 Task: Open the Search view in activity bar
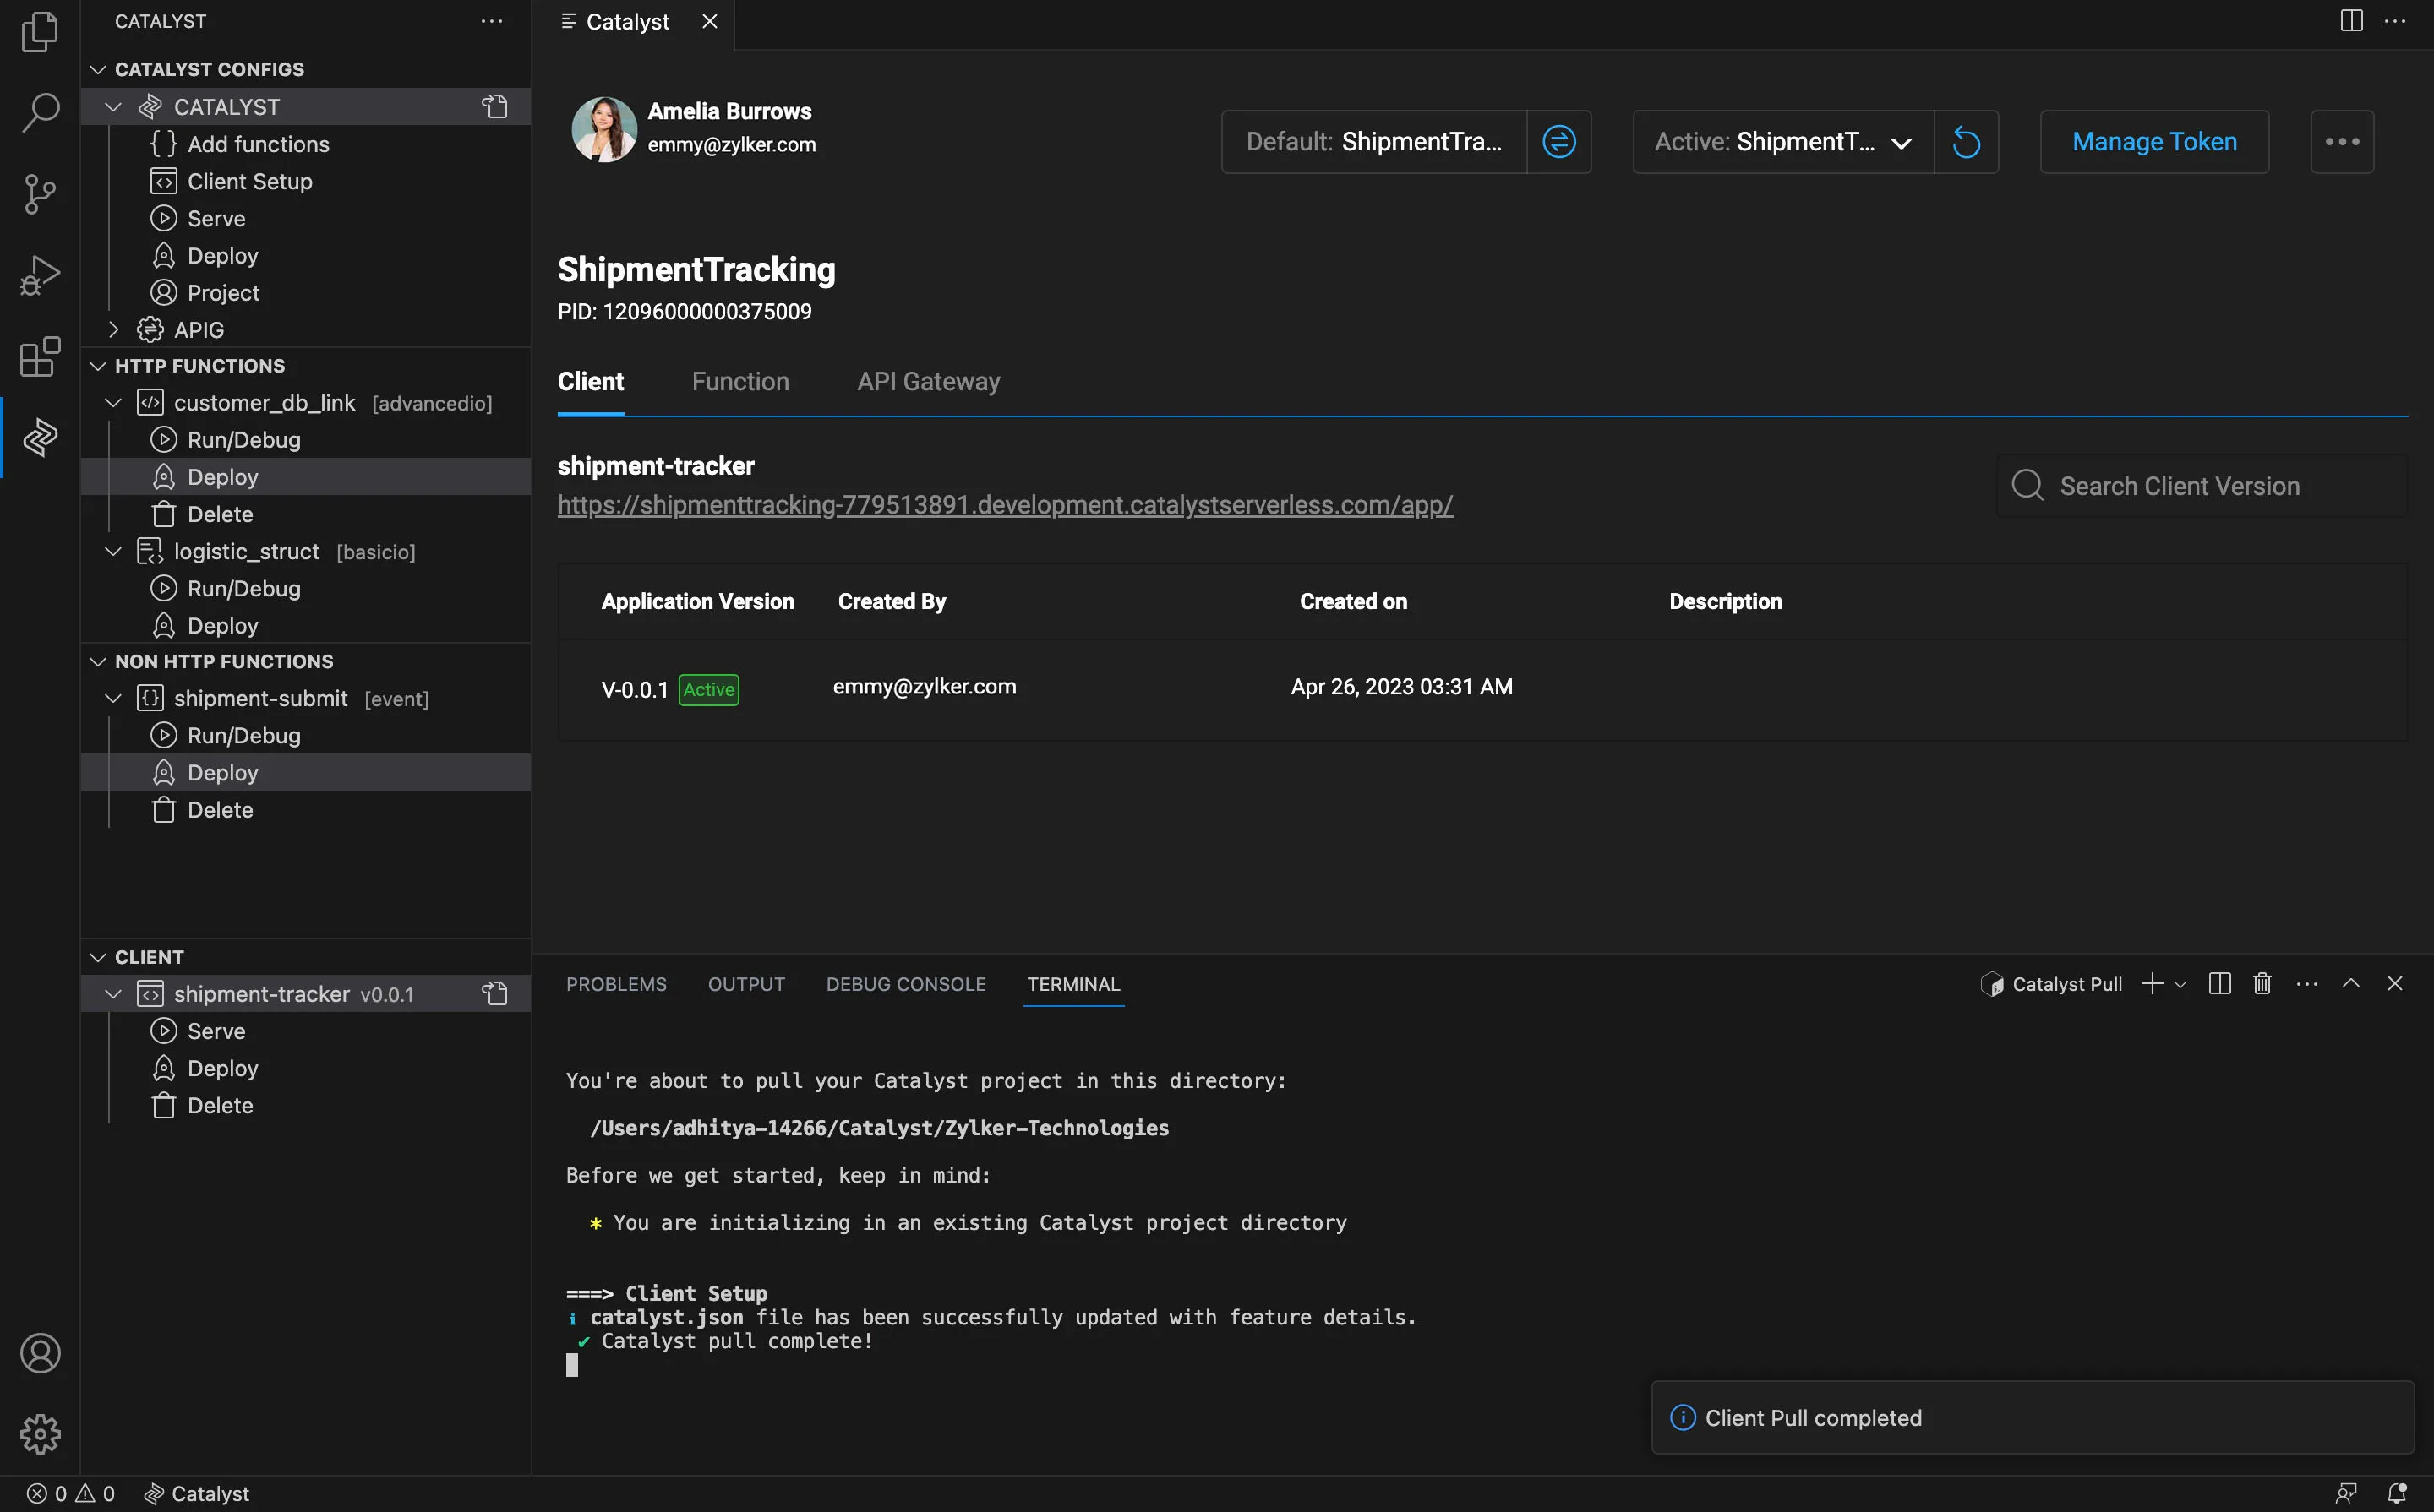click(x=40, y=112)
